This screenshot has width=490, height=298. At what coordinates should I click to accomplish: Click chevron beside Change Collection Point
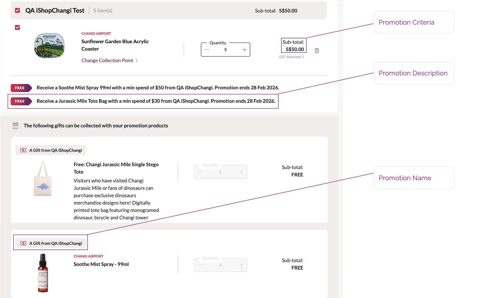137,60
